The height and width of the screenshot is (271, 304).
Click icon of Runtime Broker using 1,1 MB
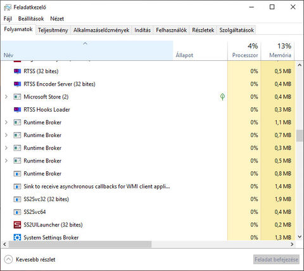tap(17, 122)
